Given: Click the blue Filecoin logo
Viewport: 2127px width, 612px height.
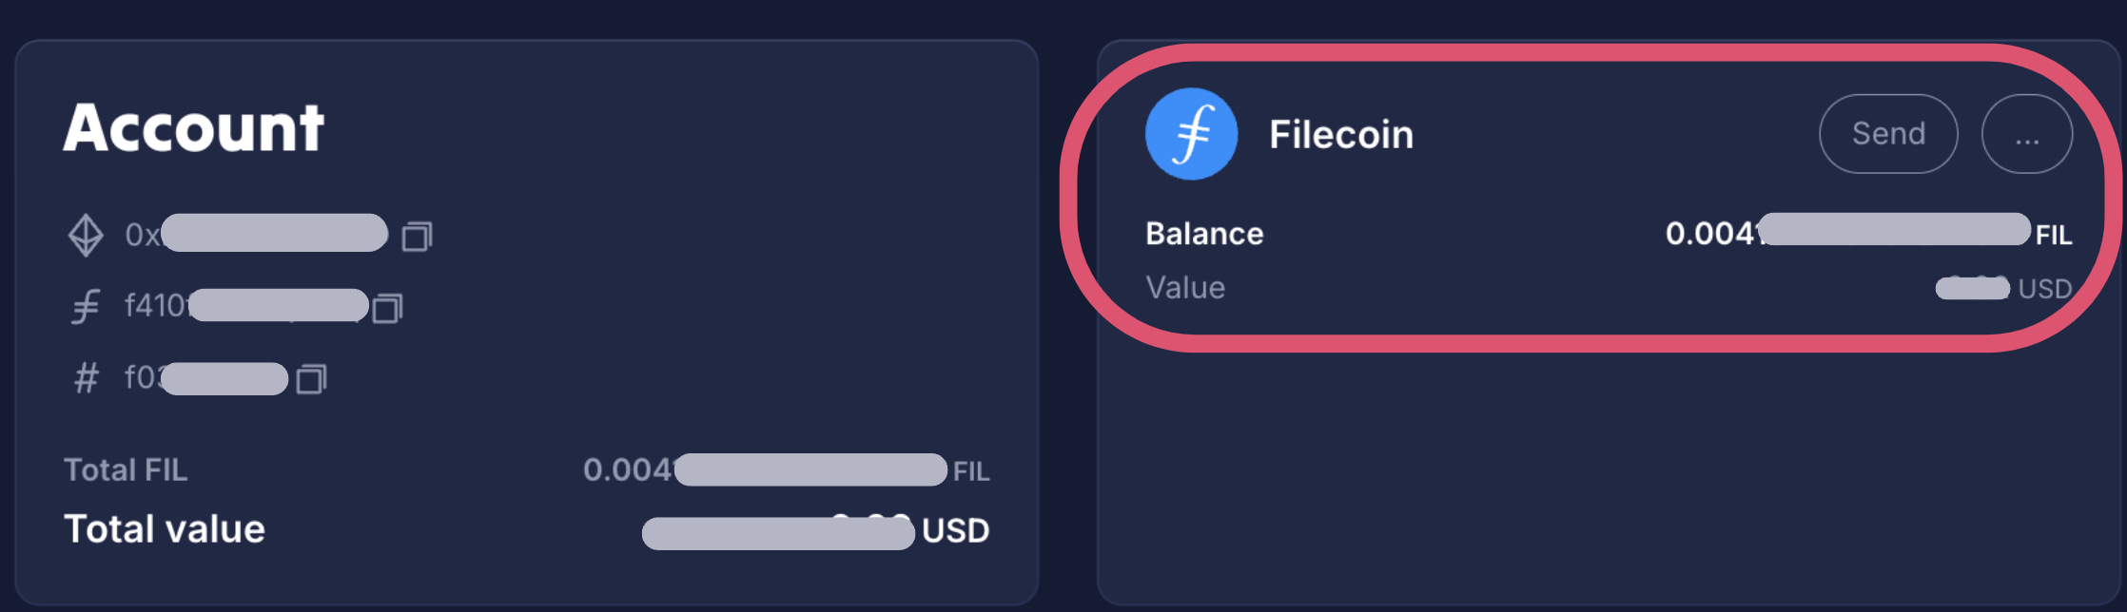Looking at the screenshot, I should tap(1191, 133).
